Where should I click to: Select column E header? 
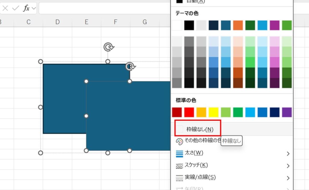point(87,22)
